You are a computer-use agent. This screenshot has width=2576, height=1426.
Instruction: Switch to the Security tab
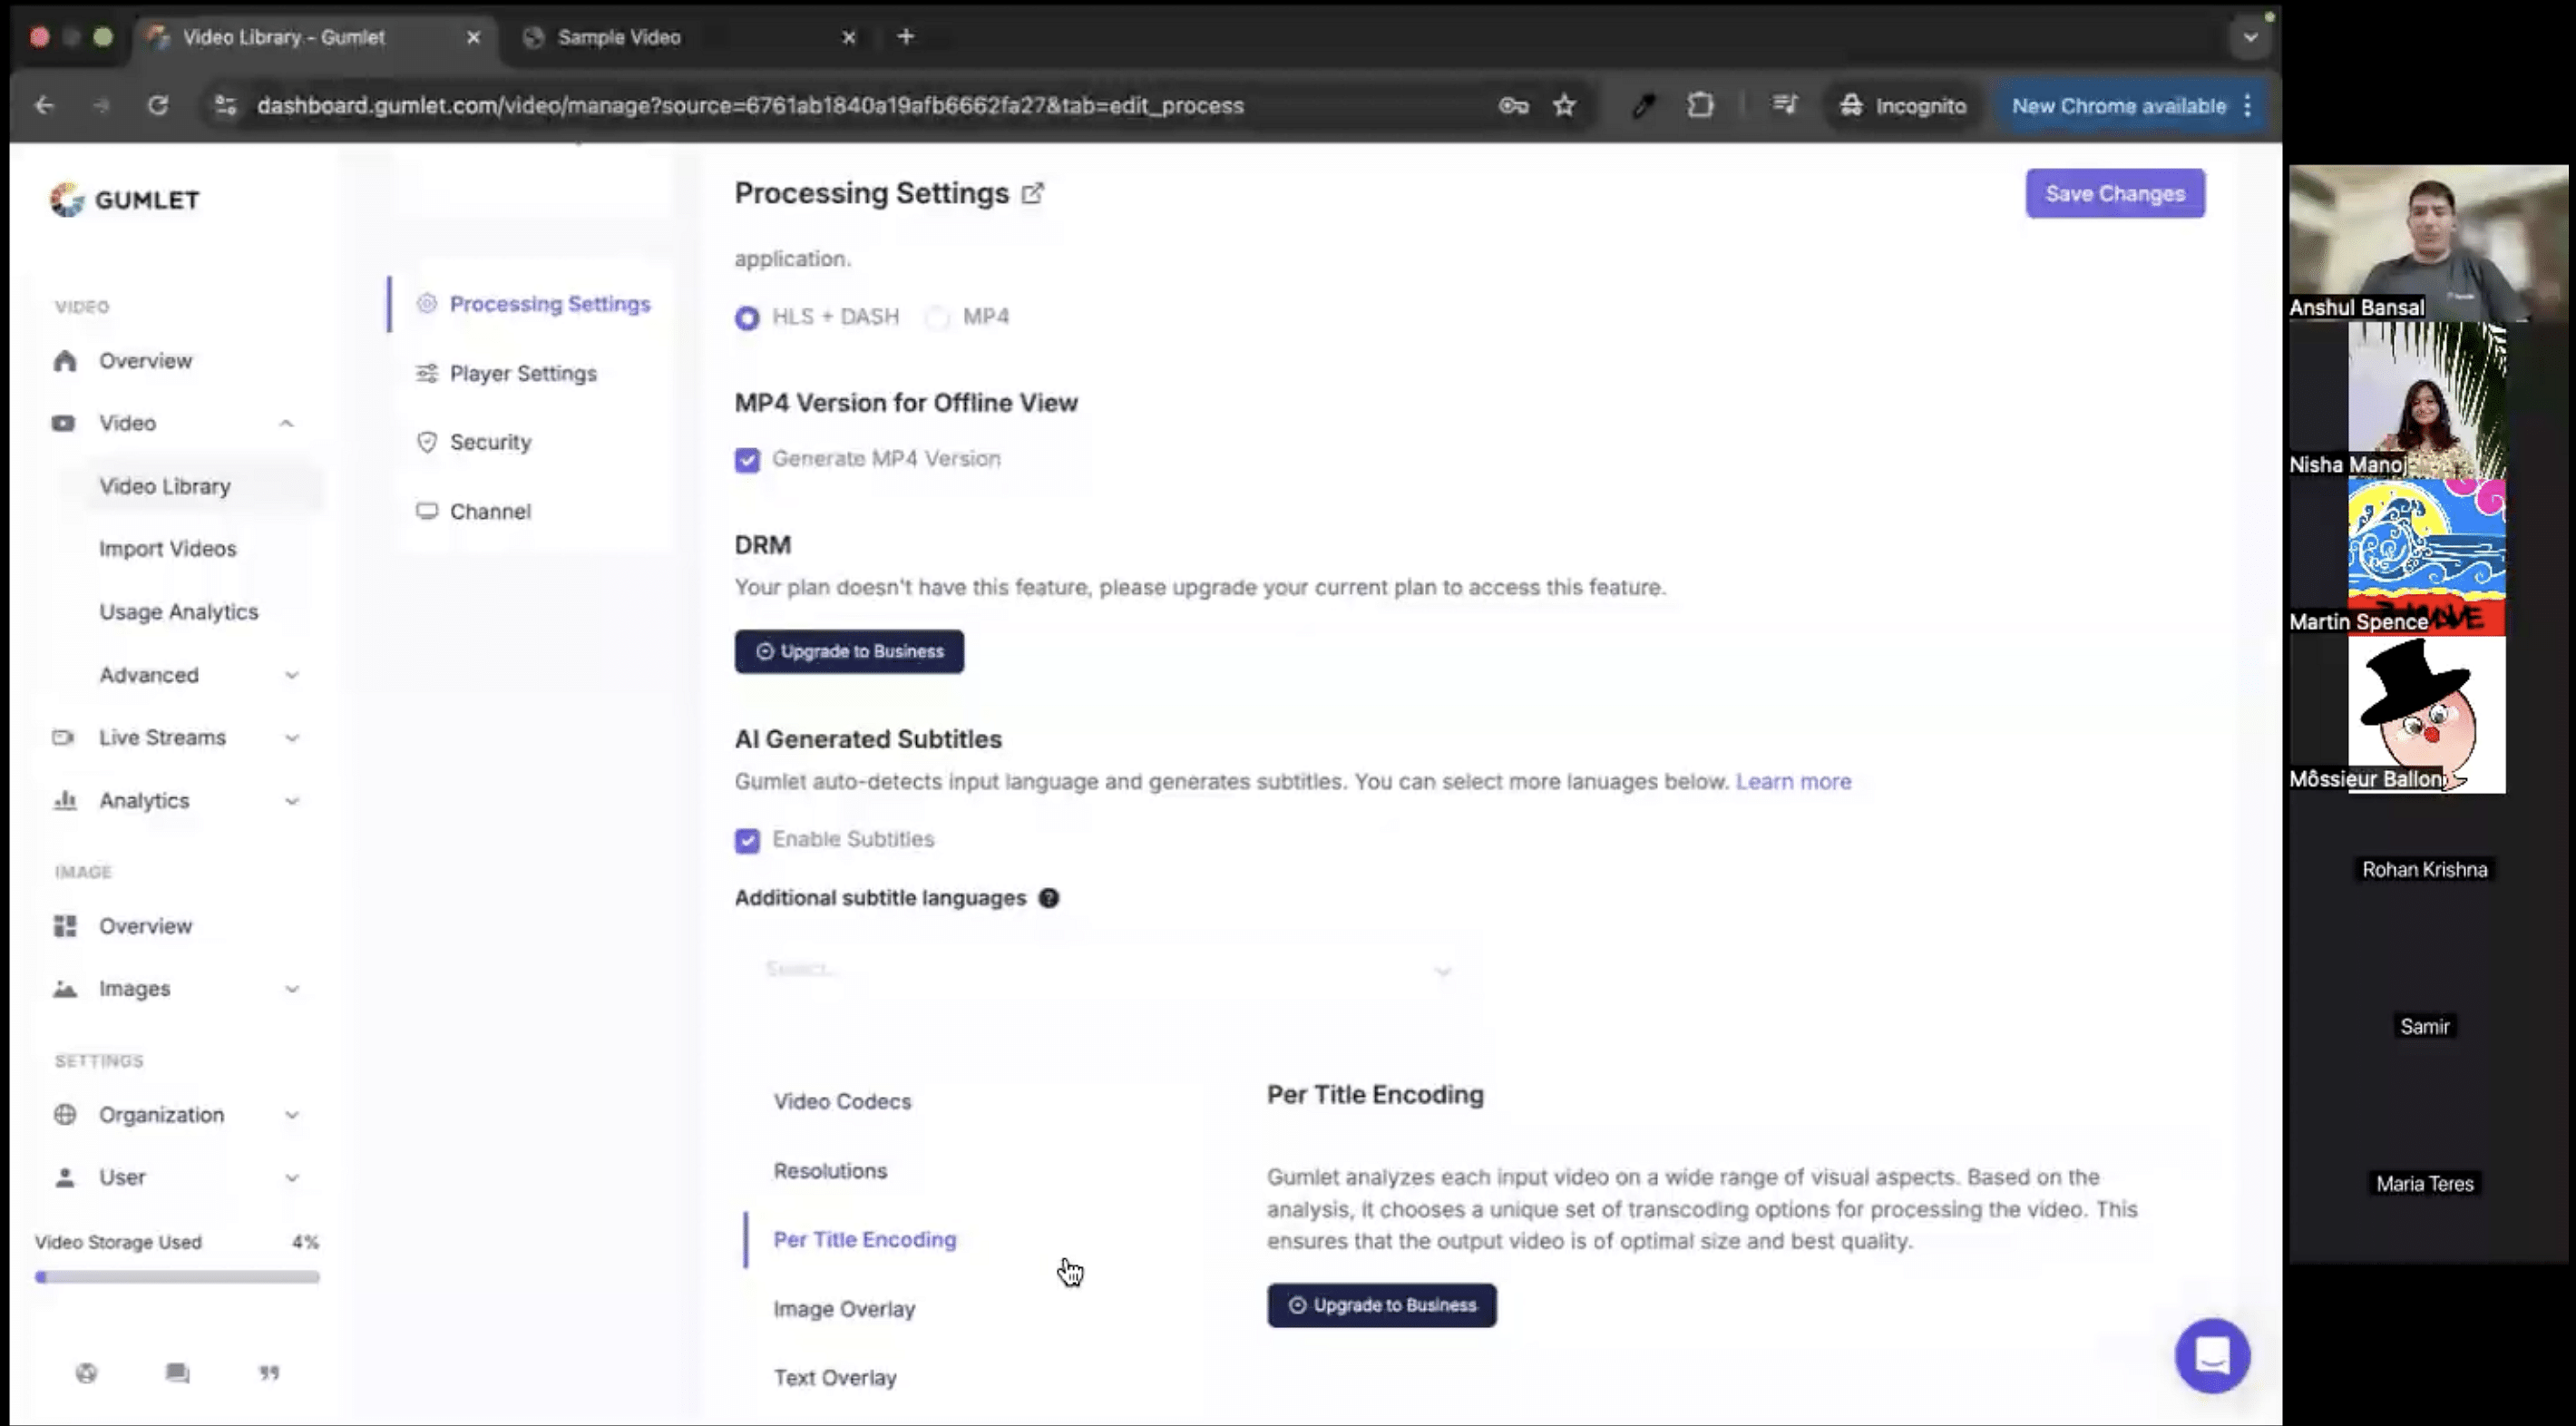click(x=490, y=442)
